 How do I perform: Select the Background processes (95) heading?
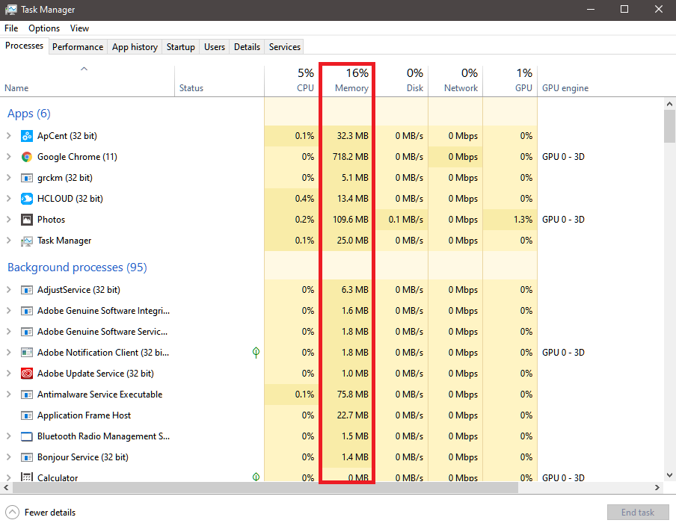[x=77, y=267]
